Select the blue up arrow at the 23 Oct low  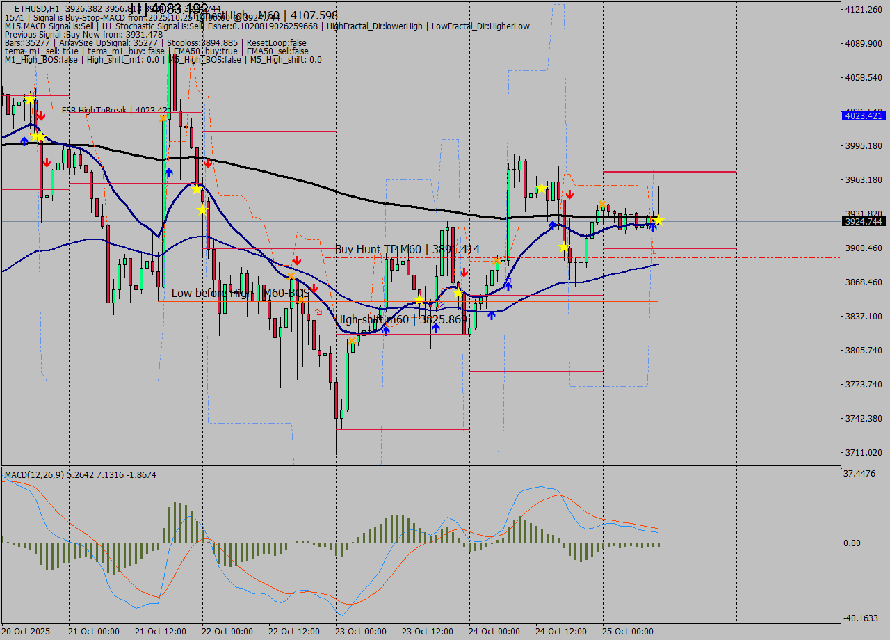click(x=387, y=329)
